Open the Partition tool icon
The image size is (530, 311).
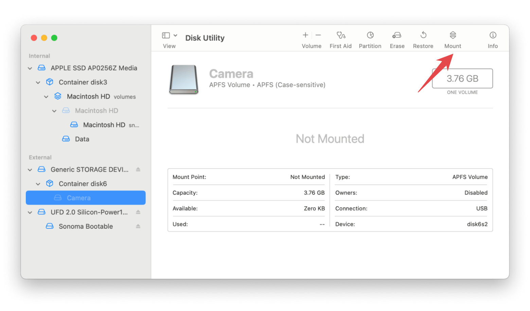[x=370, y=35]
